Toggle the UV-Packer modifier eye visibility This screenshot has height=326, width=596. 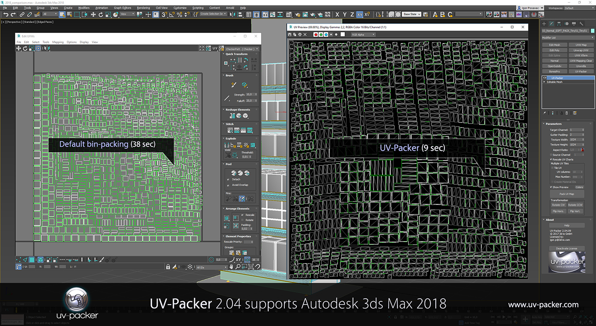point(545,78)
